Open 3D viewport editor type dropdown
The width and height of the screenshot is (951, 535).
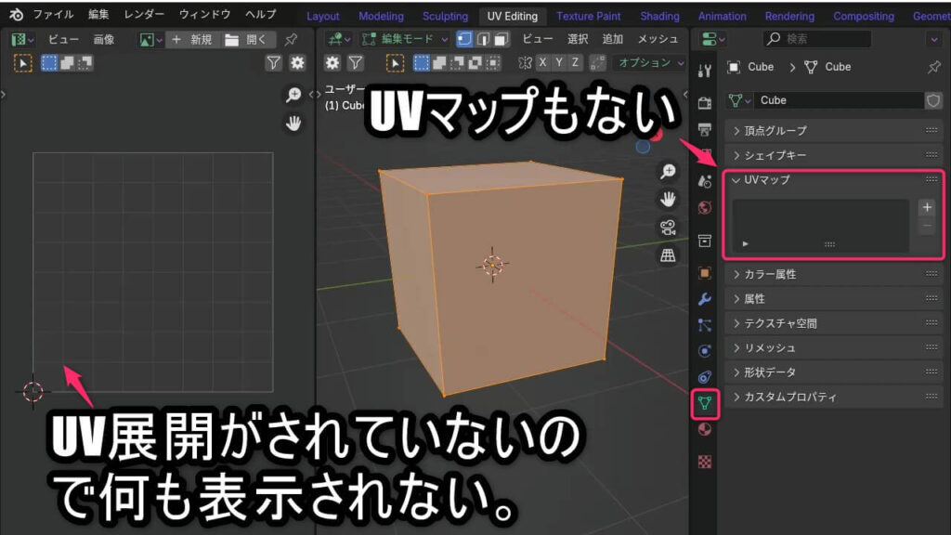339,39
